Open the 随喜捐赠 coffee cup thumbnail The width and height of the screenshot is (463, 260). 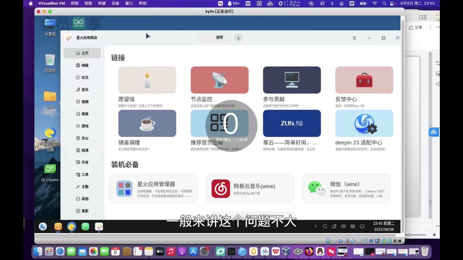[x=147, y=123]
